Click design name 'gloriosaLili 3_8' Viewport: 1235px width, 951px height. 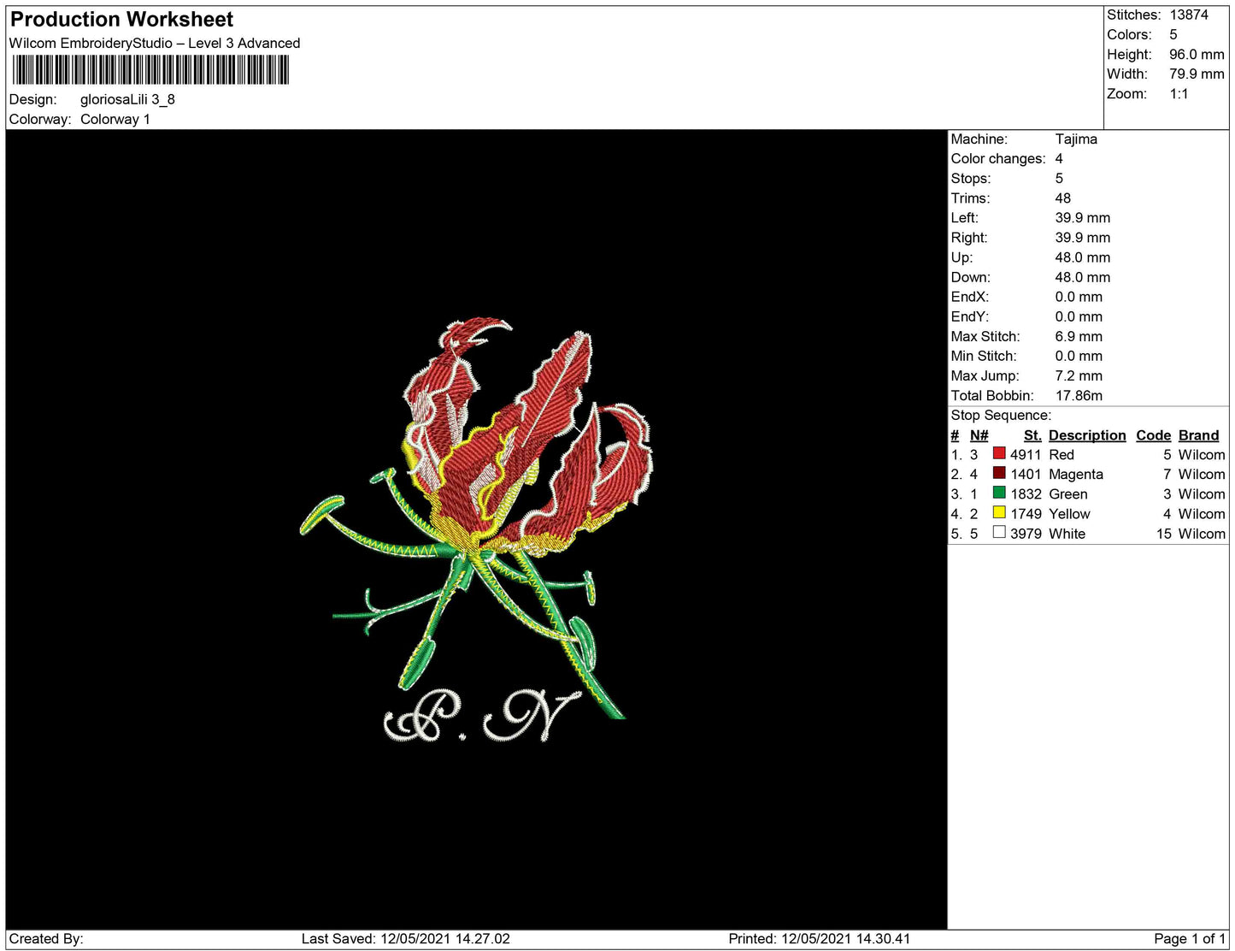coord(127,99)
